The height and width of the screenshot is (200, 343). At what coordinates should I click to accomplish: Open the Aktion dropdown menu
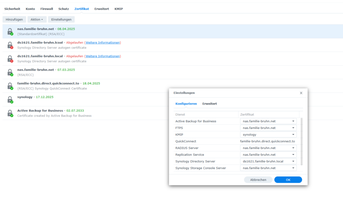click(37, 19)
